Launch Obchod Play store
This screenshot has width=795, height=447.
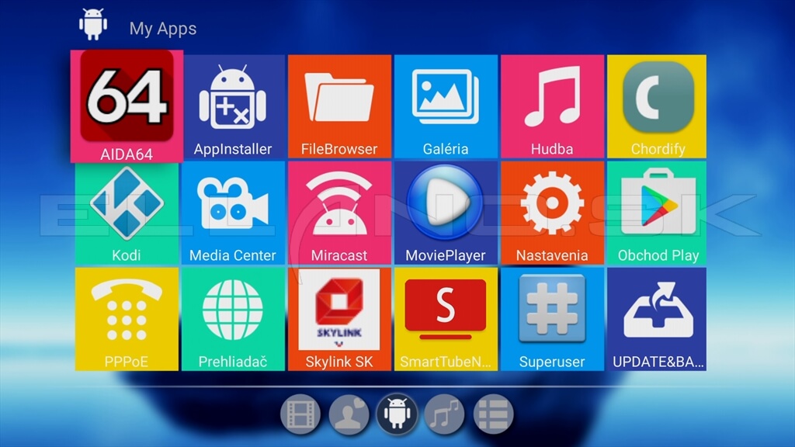tap(657, 213)
